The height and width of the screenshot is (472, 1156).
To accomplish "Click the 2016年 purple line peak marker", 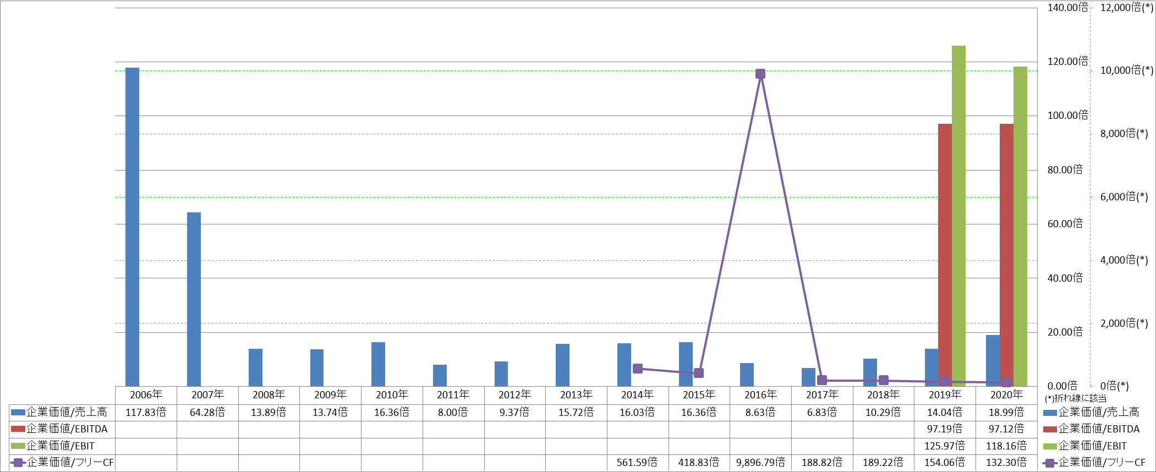I will 760,74.
